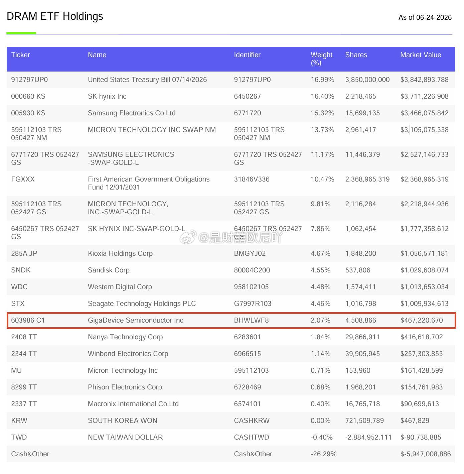Select the highlighted GigaDevice Semiconductor Inc row

(x=231, y=320)
